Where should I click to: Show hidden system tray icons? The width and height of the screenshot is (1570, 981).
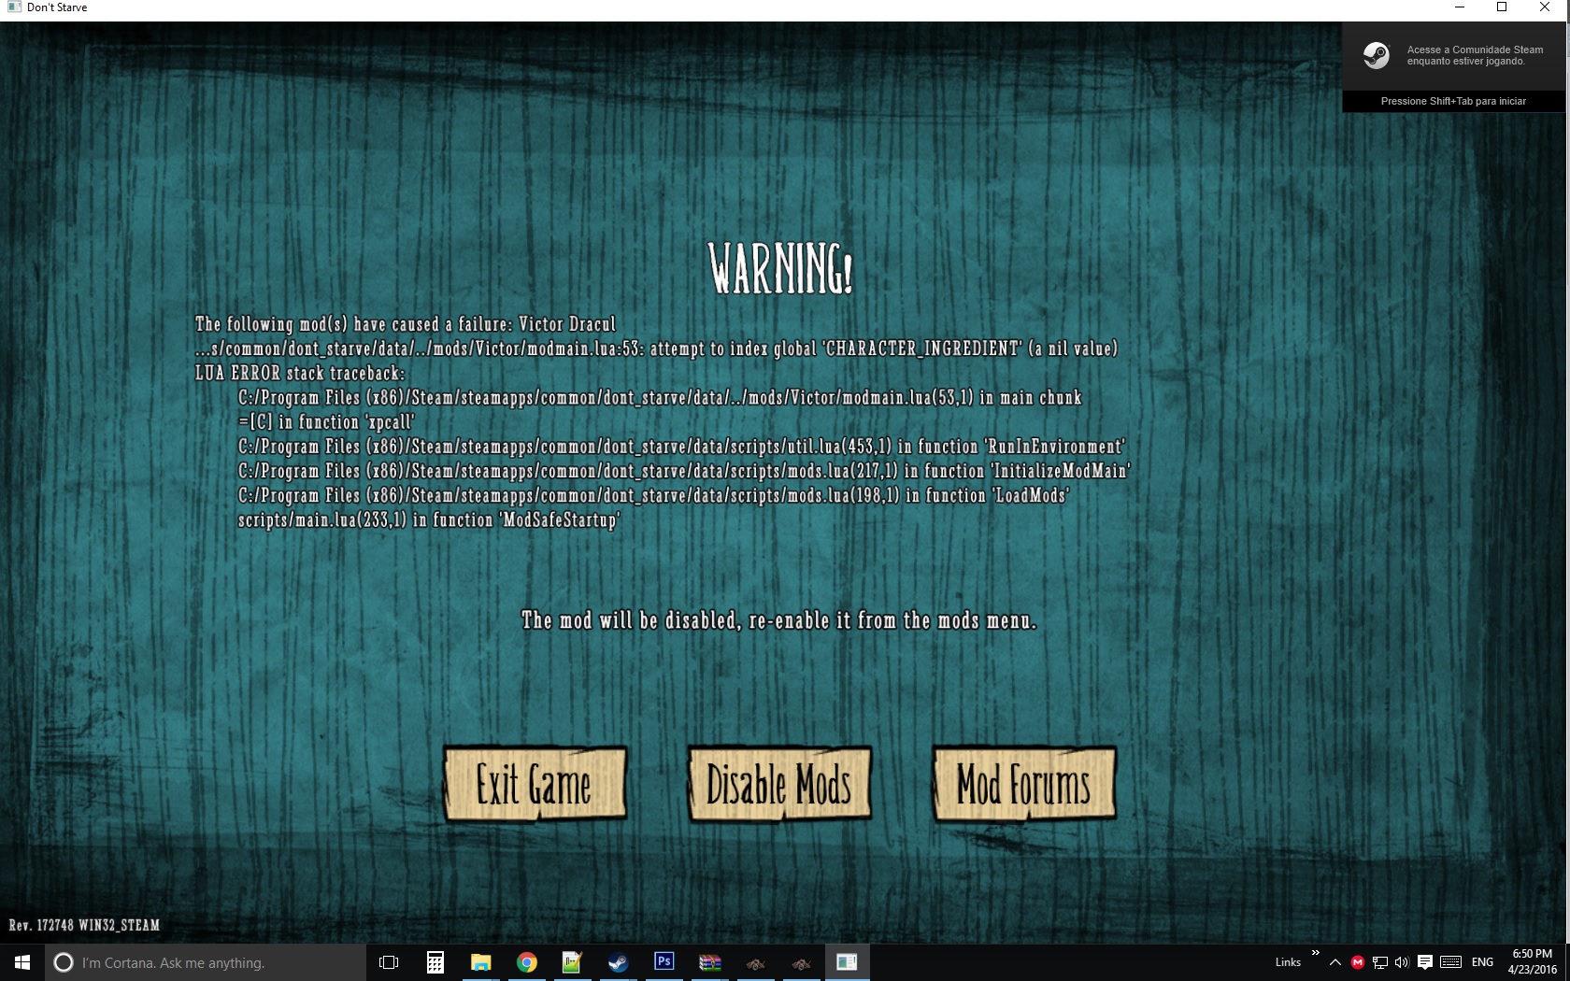[1334, 962]
